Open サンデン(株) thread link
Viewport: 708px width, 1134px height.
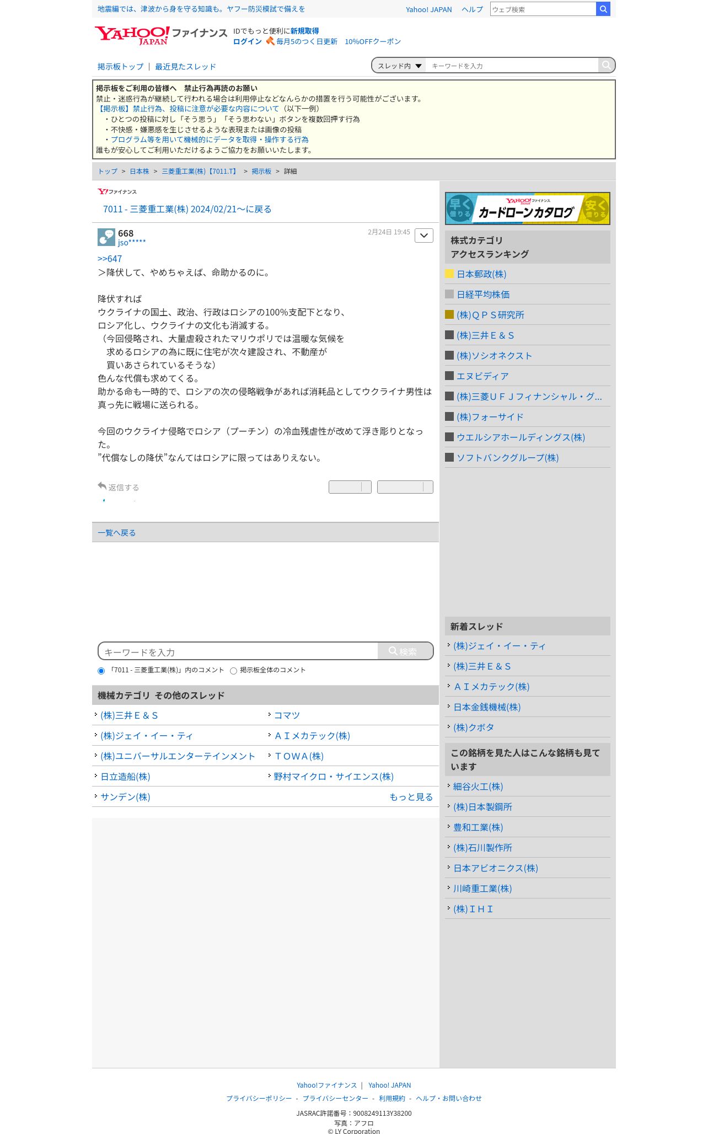pyautogui.click(x=125, y=797)
